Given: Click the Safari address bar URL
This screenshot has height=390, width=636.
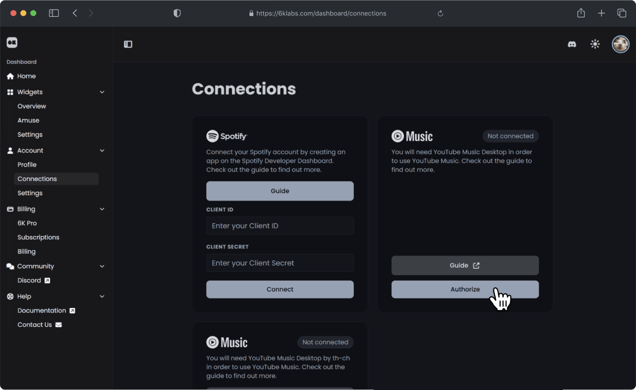Looking at the screenshot, I should click(x=321, y=13).
